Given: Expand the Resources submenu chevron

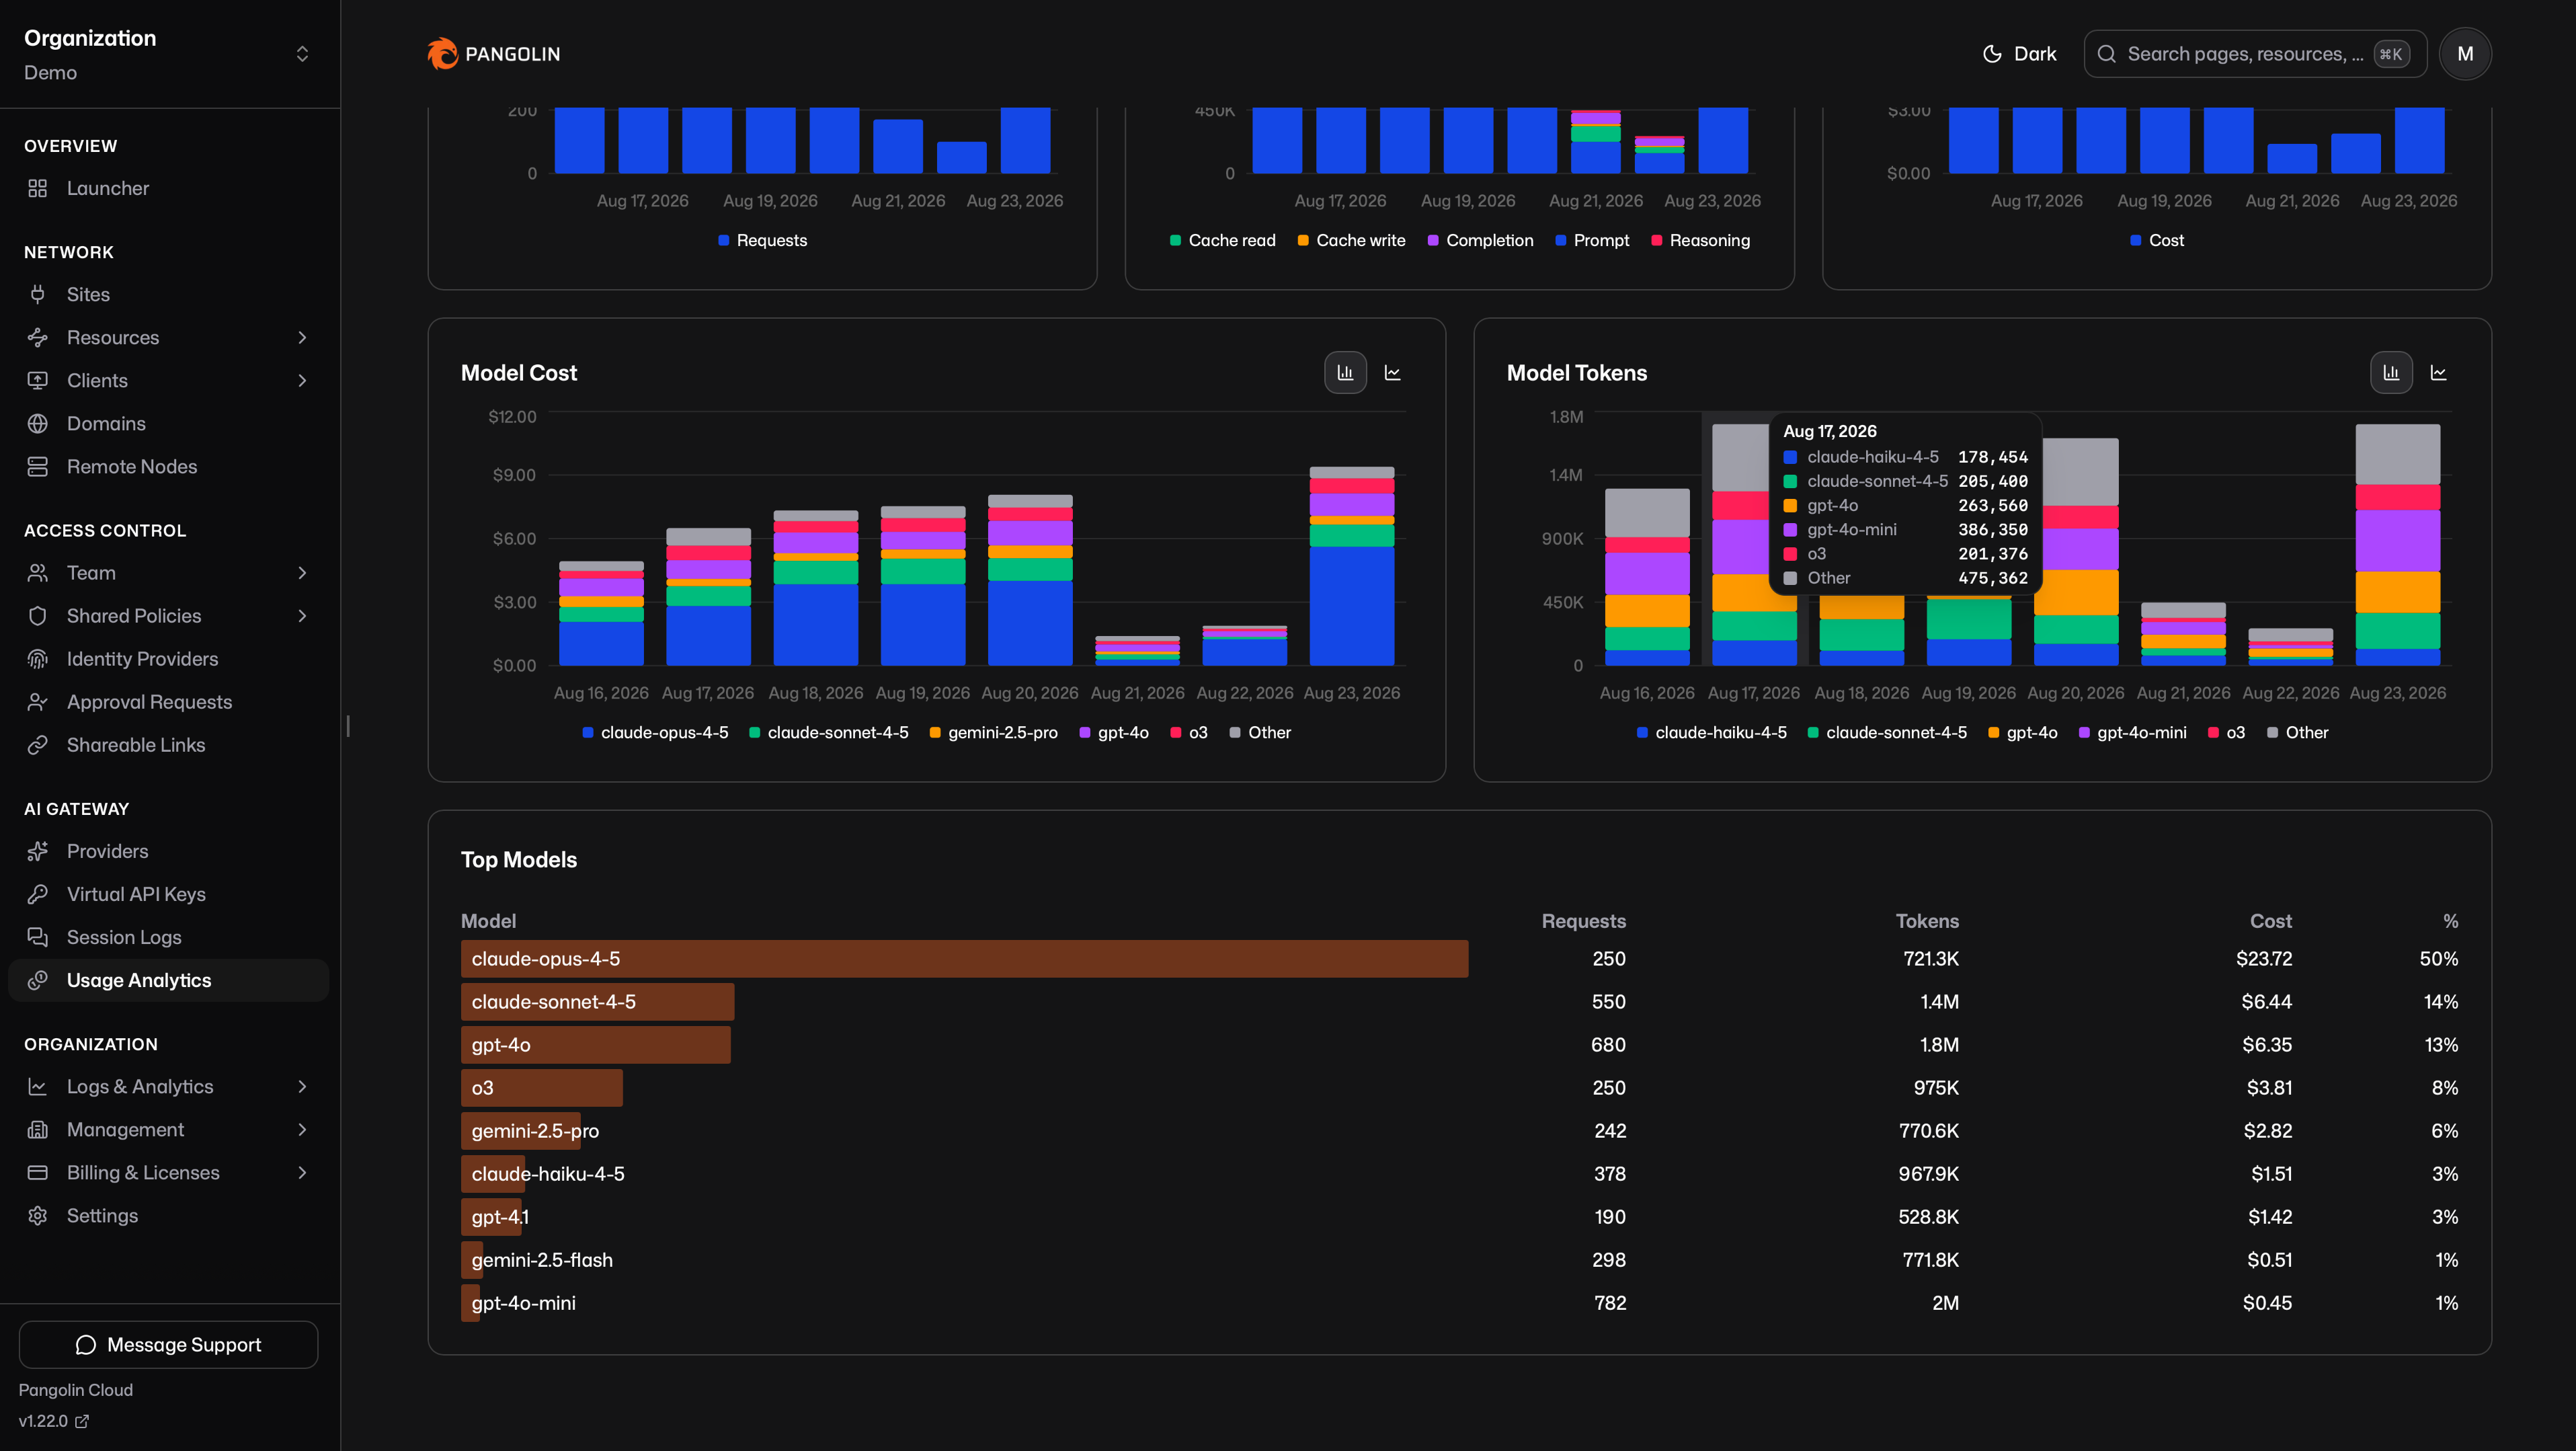Looking at the screenshot, I should point(302,337).
